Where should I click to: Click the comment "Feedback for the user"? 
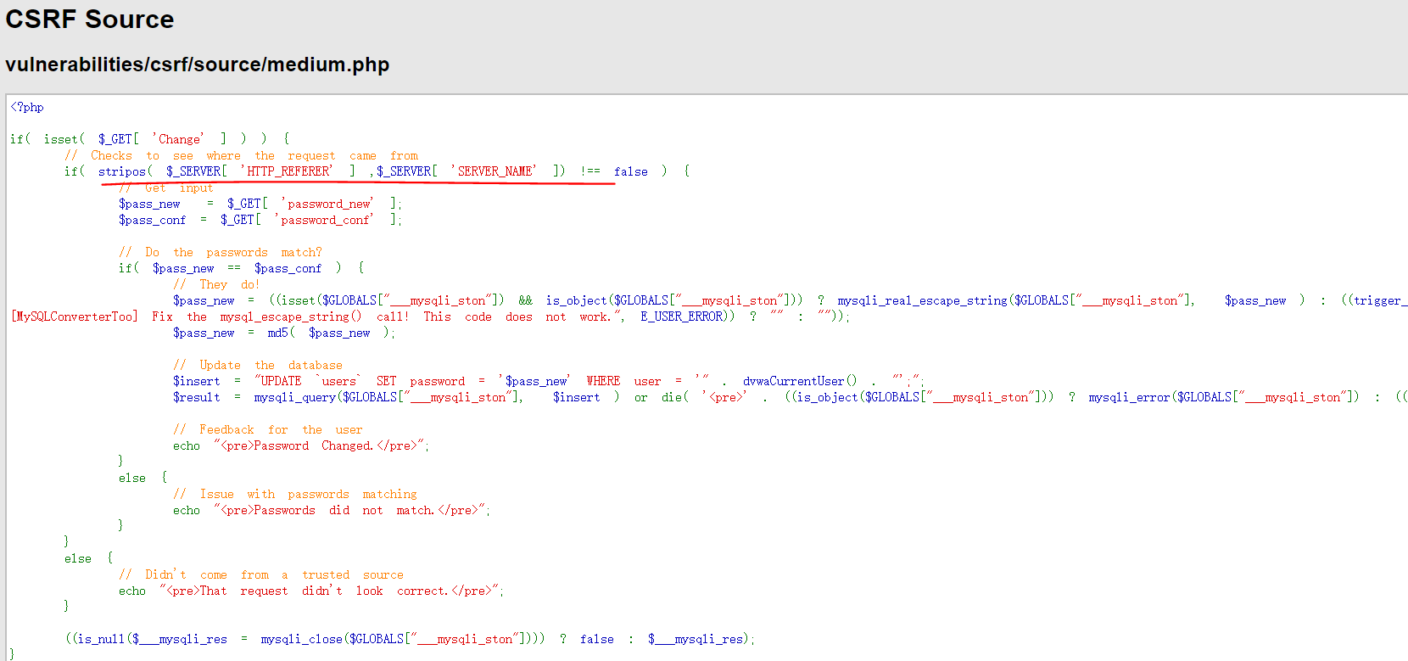[x=268, y=430]
